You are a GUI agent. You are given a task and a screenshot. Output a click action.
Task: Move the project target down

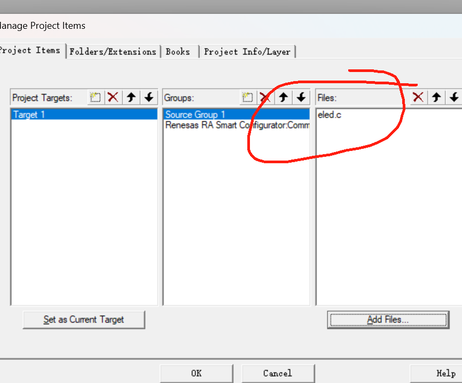click(x=149, y=97)
